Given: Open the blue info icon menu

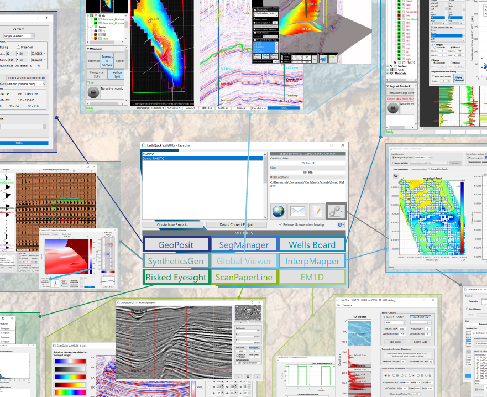Looking at the screenshot, I should click(340, 225).
